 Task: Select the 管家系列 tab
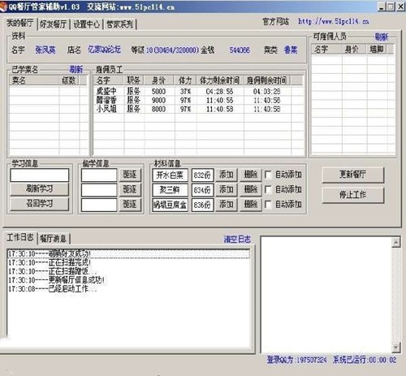(120, 24)
